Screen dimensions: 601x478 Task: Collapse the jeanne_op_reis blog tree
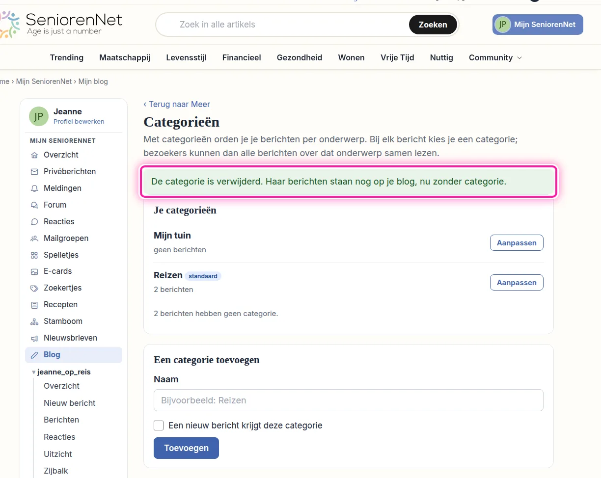[33, 372]
